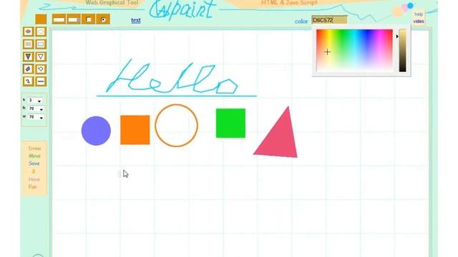Click the orange filled square on canvas
This screenshot has height=257, width=458.
(135, 130)
